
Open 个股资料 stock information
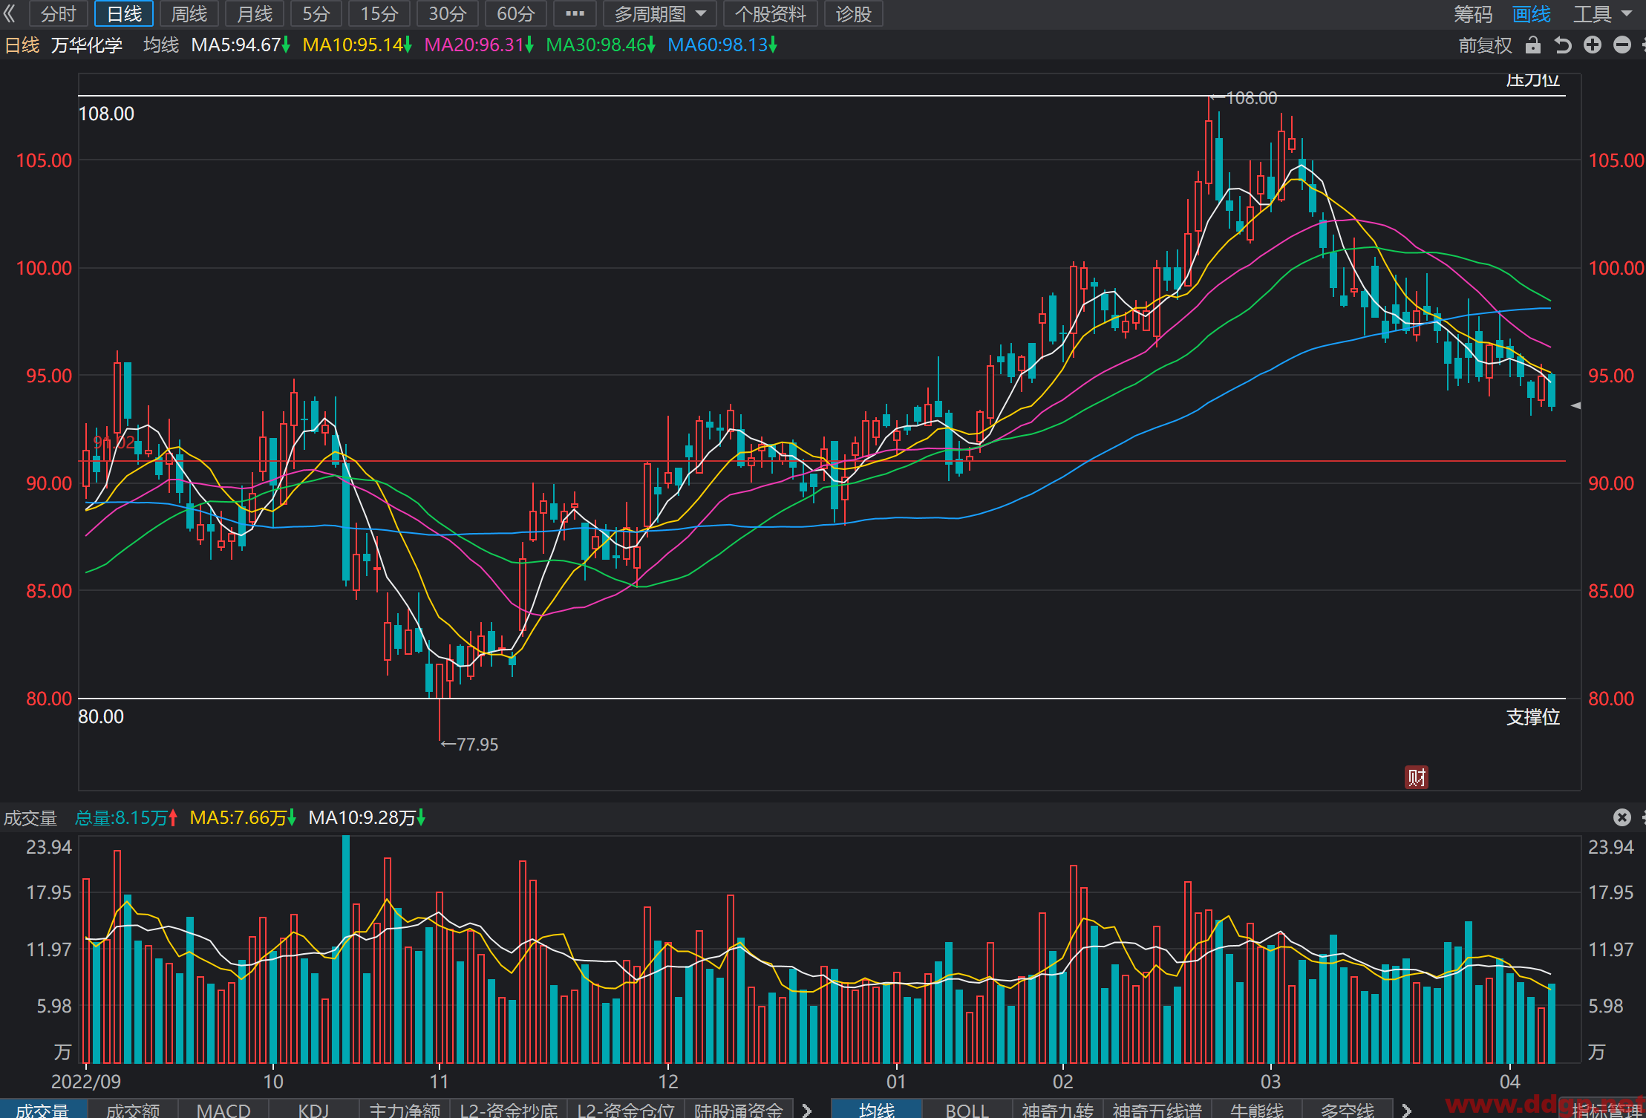(x=771, y=13)
